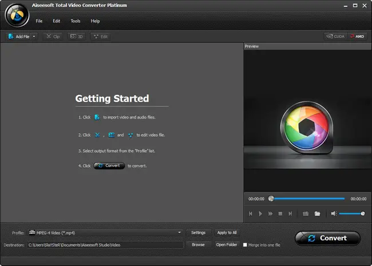Open the Tools menu
372x266 pixels.
(x=75, y=21)
